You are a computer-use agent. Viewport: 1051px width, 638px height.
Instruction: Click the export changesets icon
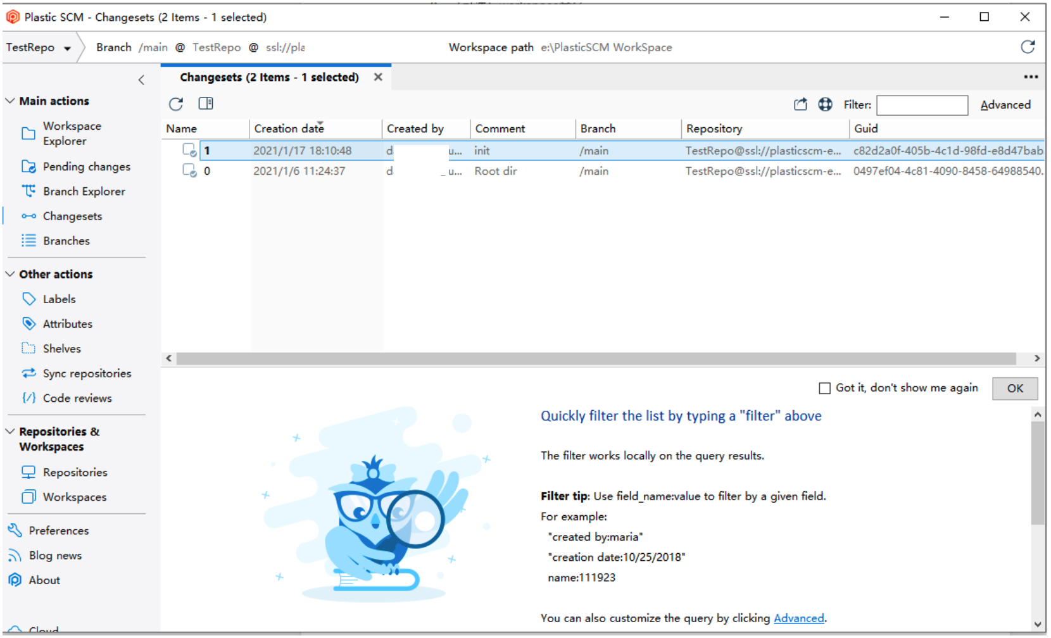click(800, 104)
